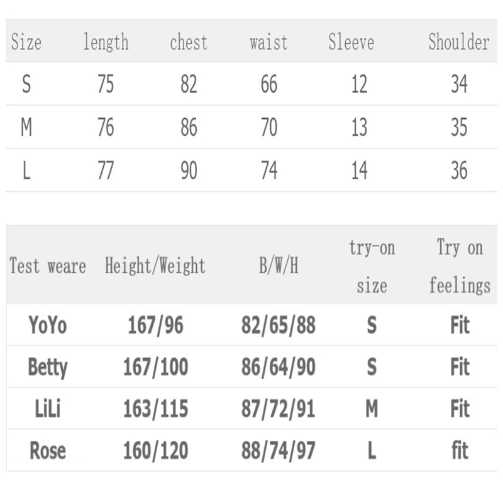Click chest value 86 for size M
Viewport: 503px width, 503px height.
tap(189, 127)
